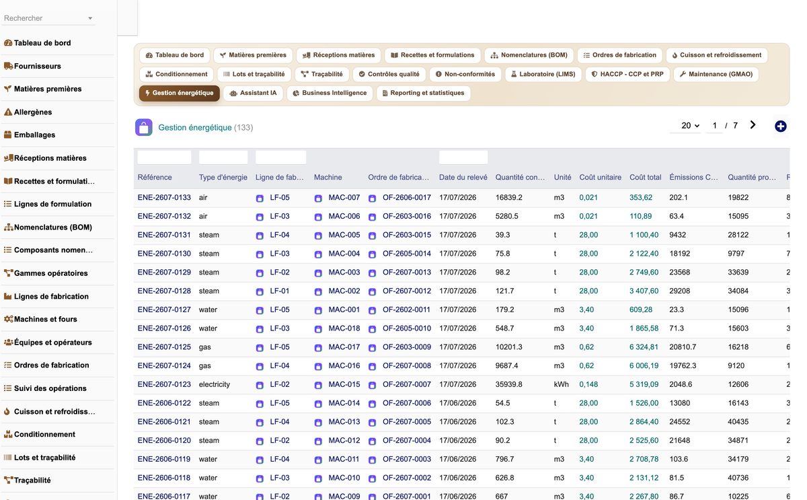Open Cuisson et refroidissement in the sidebar
The image size is (807, 500).
coord(50,412)
